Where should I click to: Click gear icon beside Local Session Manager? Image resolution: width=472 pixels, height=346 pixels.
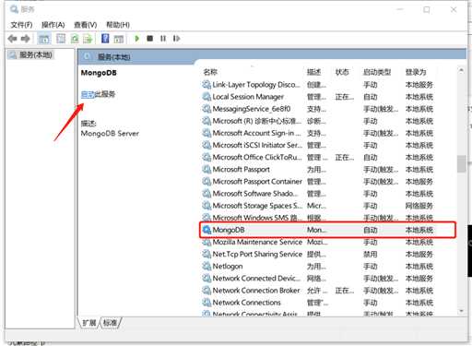pos(206,96)
